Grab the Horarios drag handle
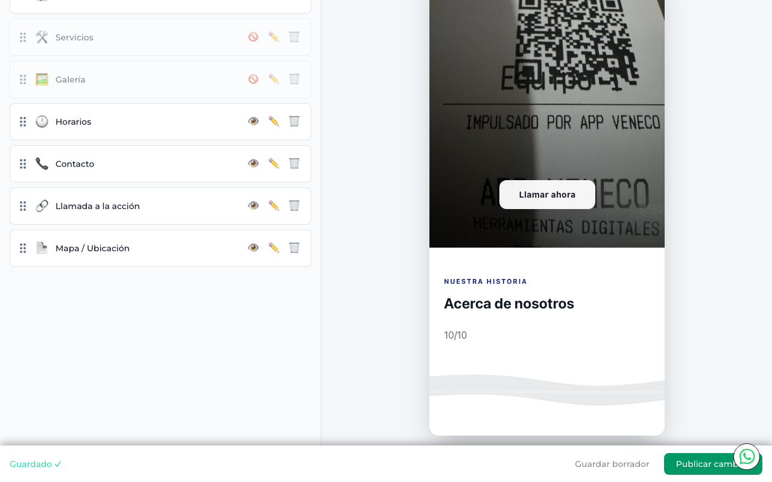772x482 pixels. click(x=23, y=122)
